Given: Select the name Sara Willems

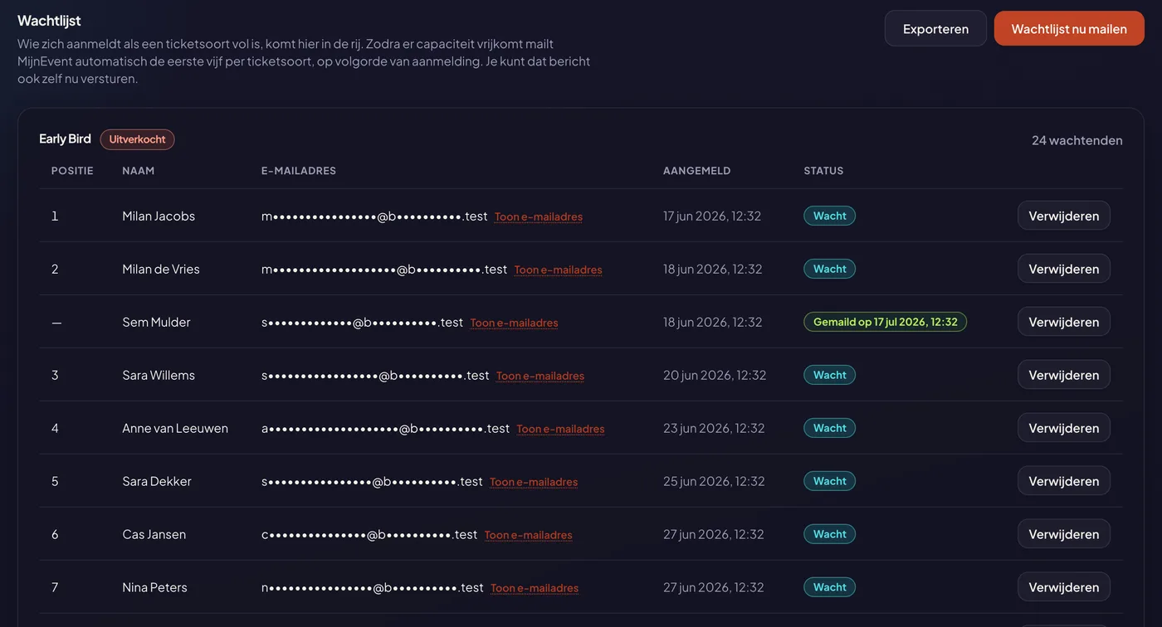Looking at the screenshot, I should coord(159,375).
